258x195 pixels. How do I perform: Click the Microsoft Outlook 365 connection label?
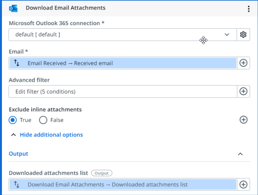[57, 23]
